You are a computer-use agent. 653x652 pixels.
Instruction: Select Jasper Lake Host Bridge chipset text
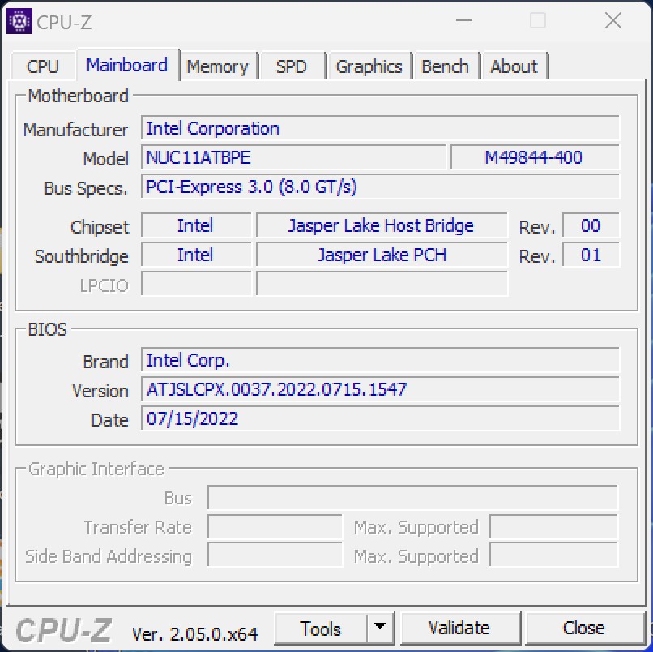pyautogui.click(x=382, y=225)
